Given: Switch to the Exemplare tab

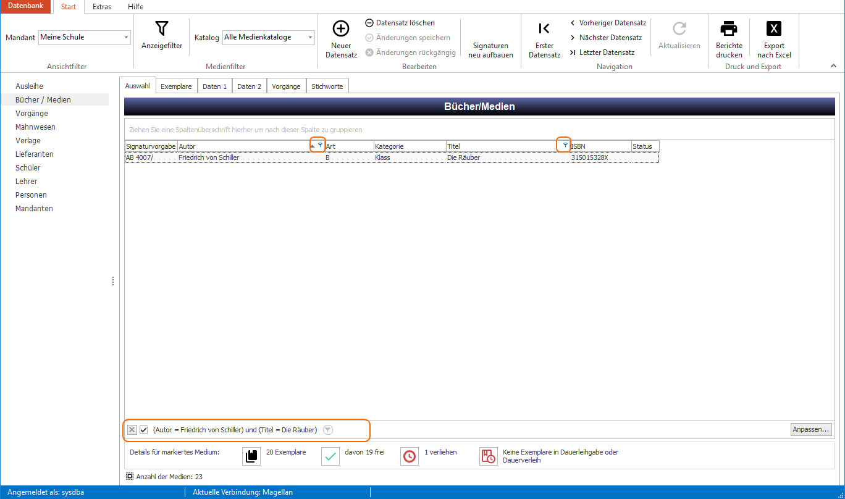Looking at the screenshot, I should pyautogui.click(x=176, y=86).
